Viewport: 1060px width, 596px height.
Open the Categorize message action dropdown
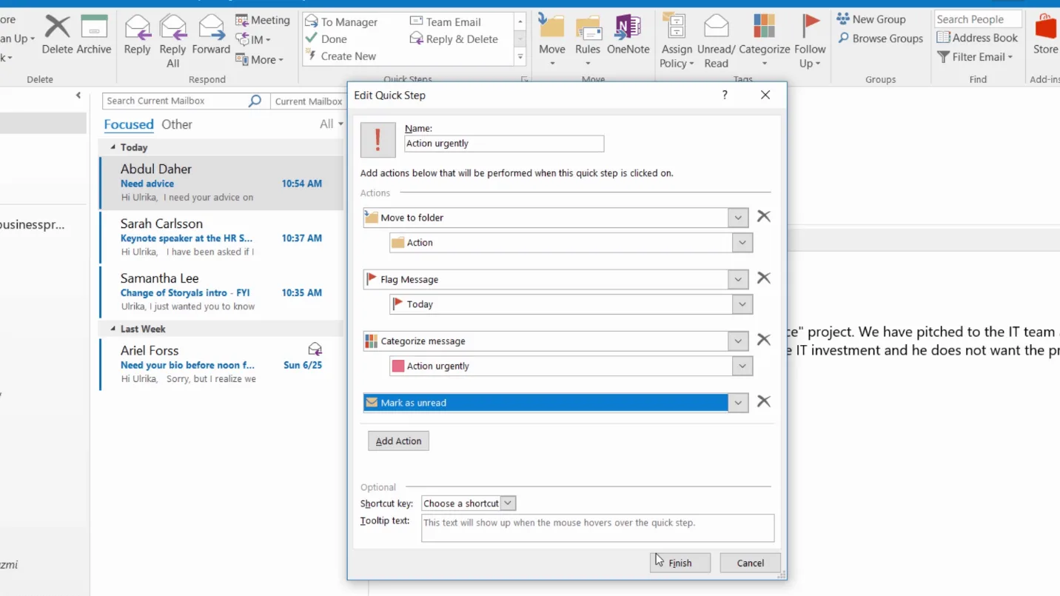[738, 341]
